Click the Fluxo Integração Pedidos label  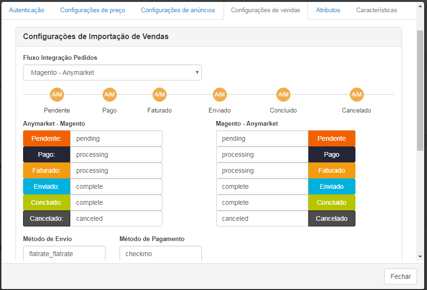point(60,58)
